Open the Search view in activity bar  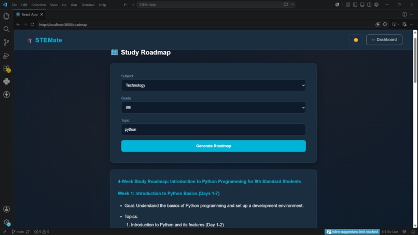pos(6,29)
